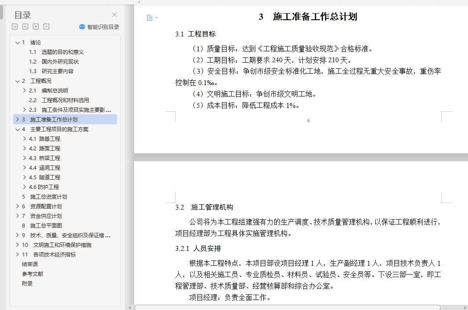Screen dimensions: 468x310
Task: Expand section 4.1 路基工程 chevron
Action: coord(25,139)
